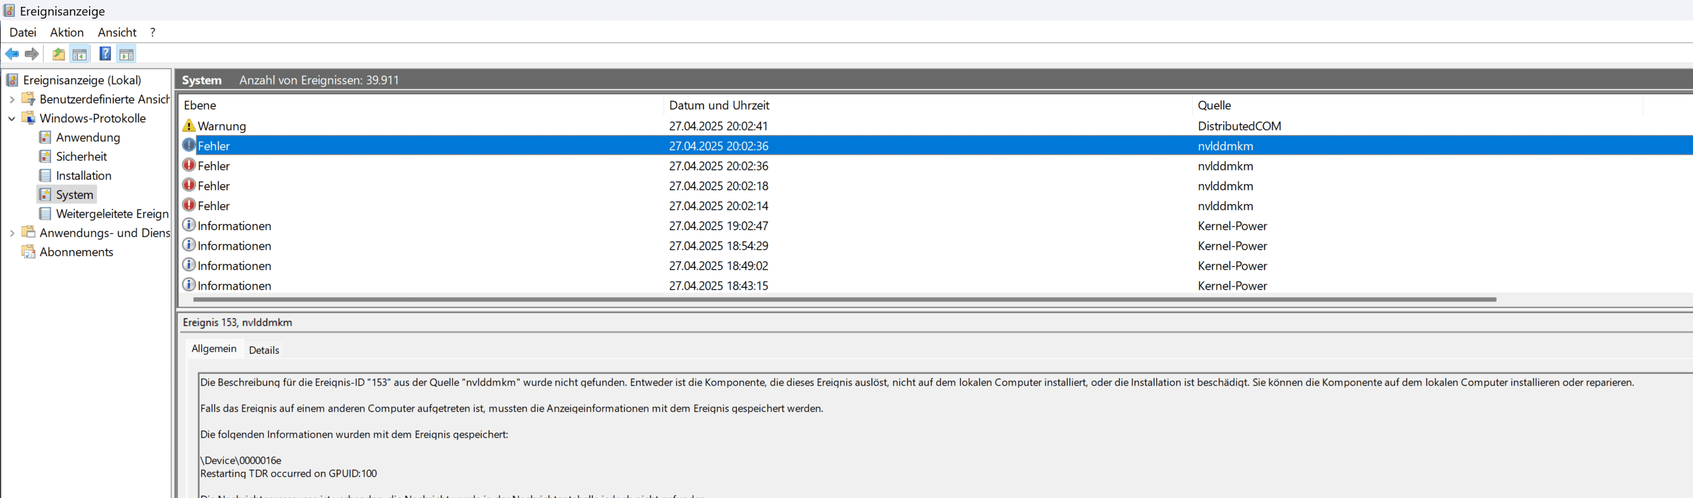This screenshot has width=1693, height=498.
Task: Click the Installation log icon
Action: (x=45, y=175)
